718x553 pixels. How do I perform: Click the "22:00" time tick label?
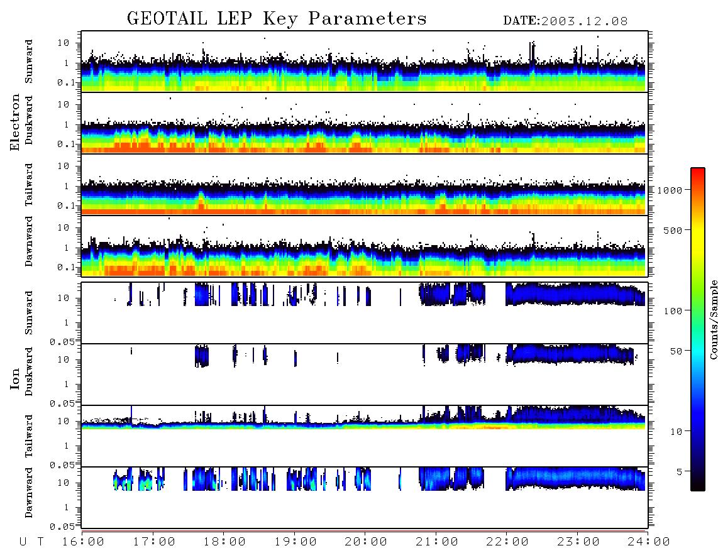pos(508,542)
